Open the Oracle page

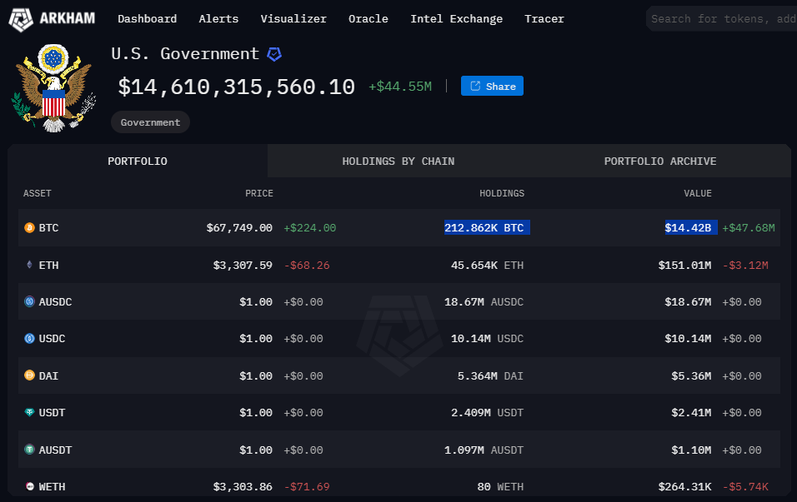coord(368,19)
